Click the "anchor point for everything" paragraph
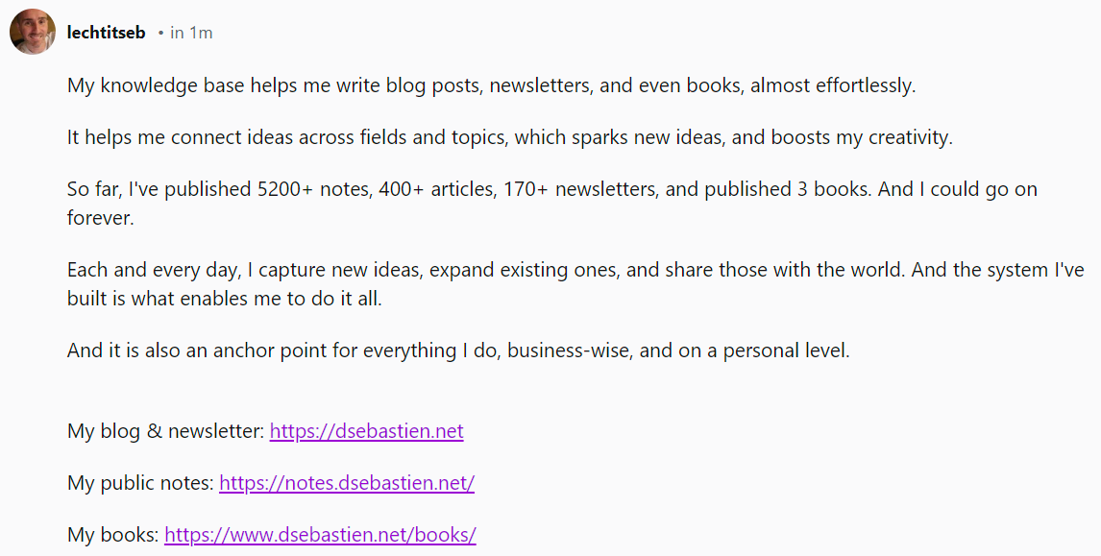 click(458, 351)
